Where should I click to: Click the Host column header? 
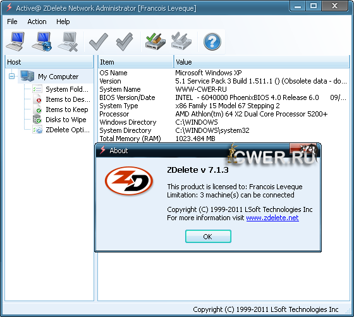[x=49, y=61]
